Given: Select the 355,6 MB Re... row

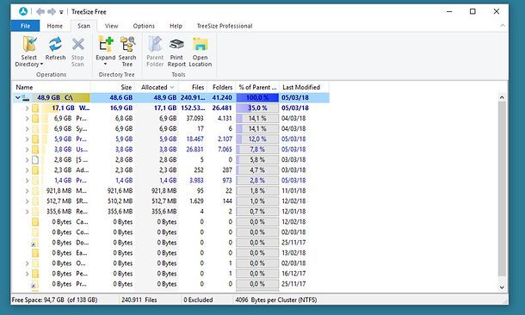Looking at the screenshot, I should pyautogui.click(x=170, y=212).
